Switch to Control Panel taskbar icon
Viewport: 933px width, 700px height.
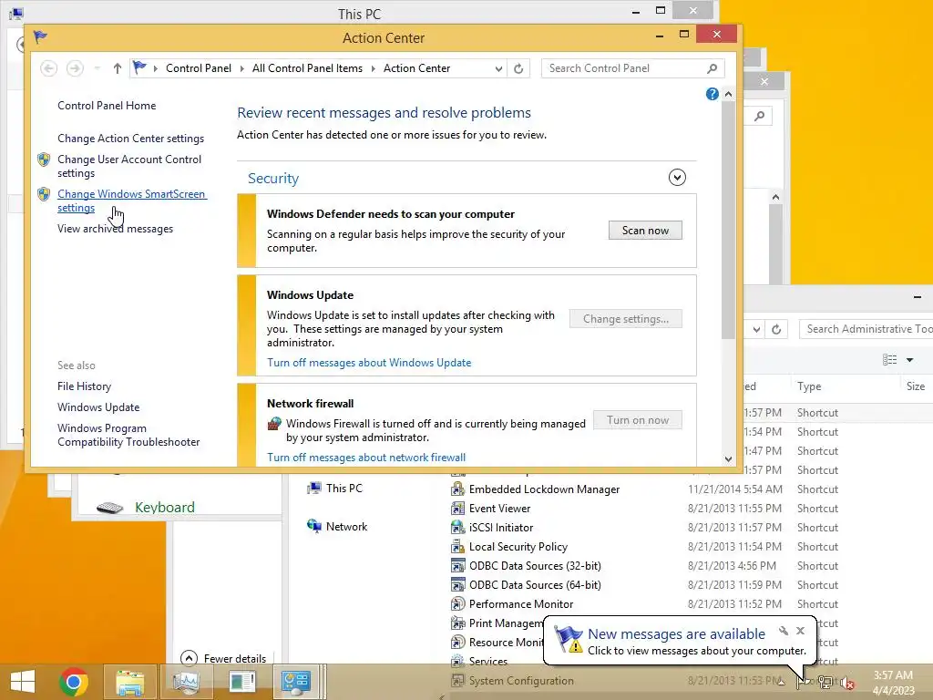click(296, 682)
